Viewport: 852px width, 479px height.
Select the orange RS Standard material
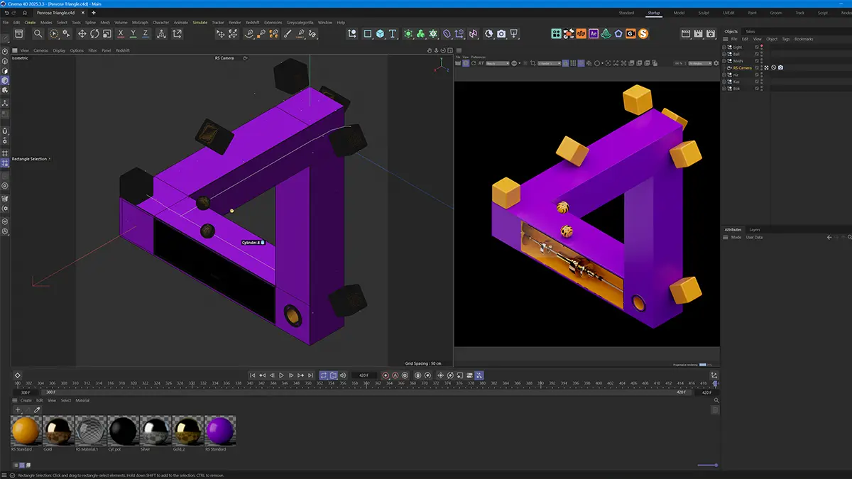26,430
